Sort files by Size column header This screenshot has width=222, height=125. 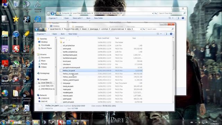point(137,38)
